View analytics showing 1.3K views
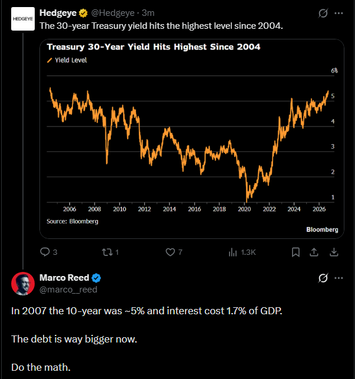Screen dimensions: 355x379 click(242, 252)
